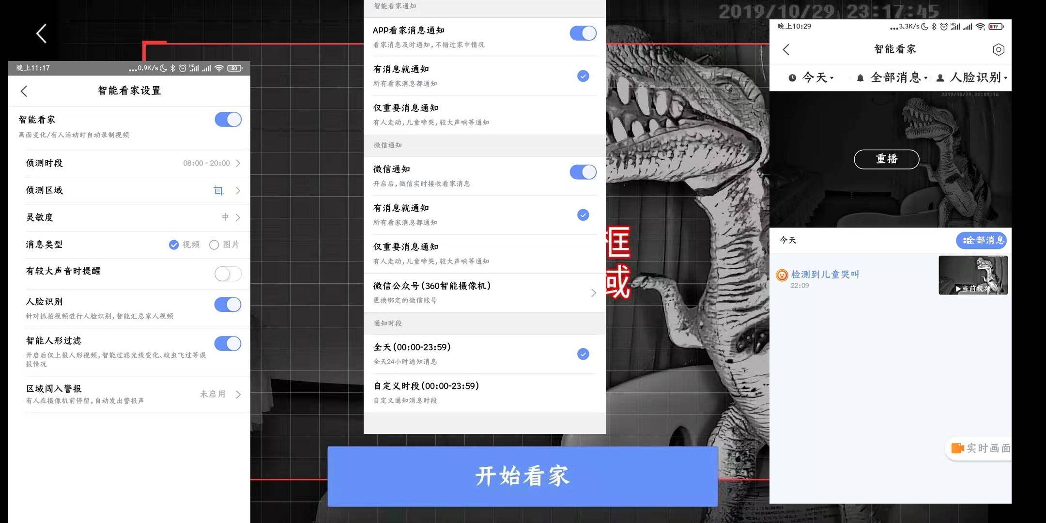Click the camera icon in the 实时画面 button
The width and height of the screenshot is (1046, 523).
(957, 448)
